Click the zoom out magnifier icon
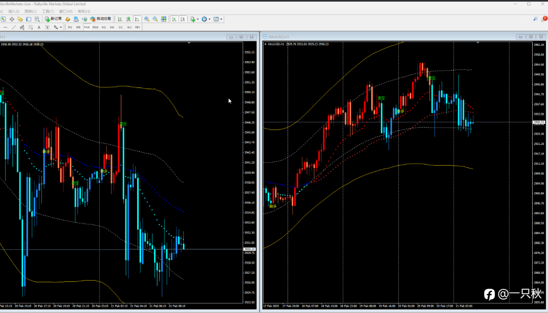This screenshot has height=313, width=548. click(x=155, y=19)
